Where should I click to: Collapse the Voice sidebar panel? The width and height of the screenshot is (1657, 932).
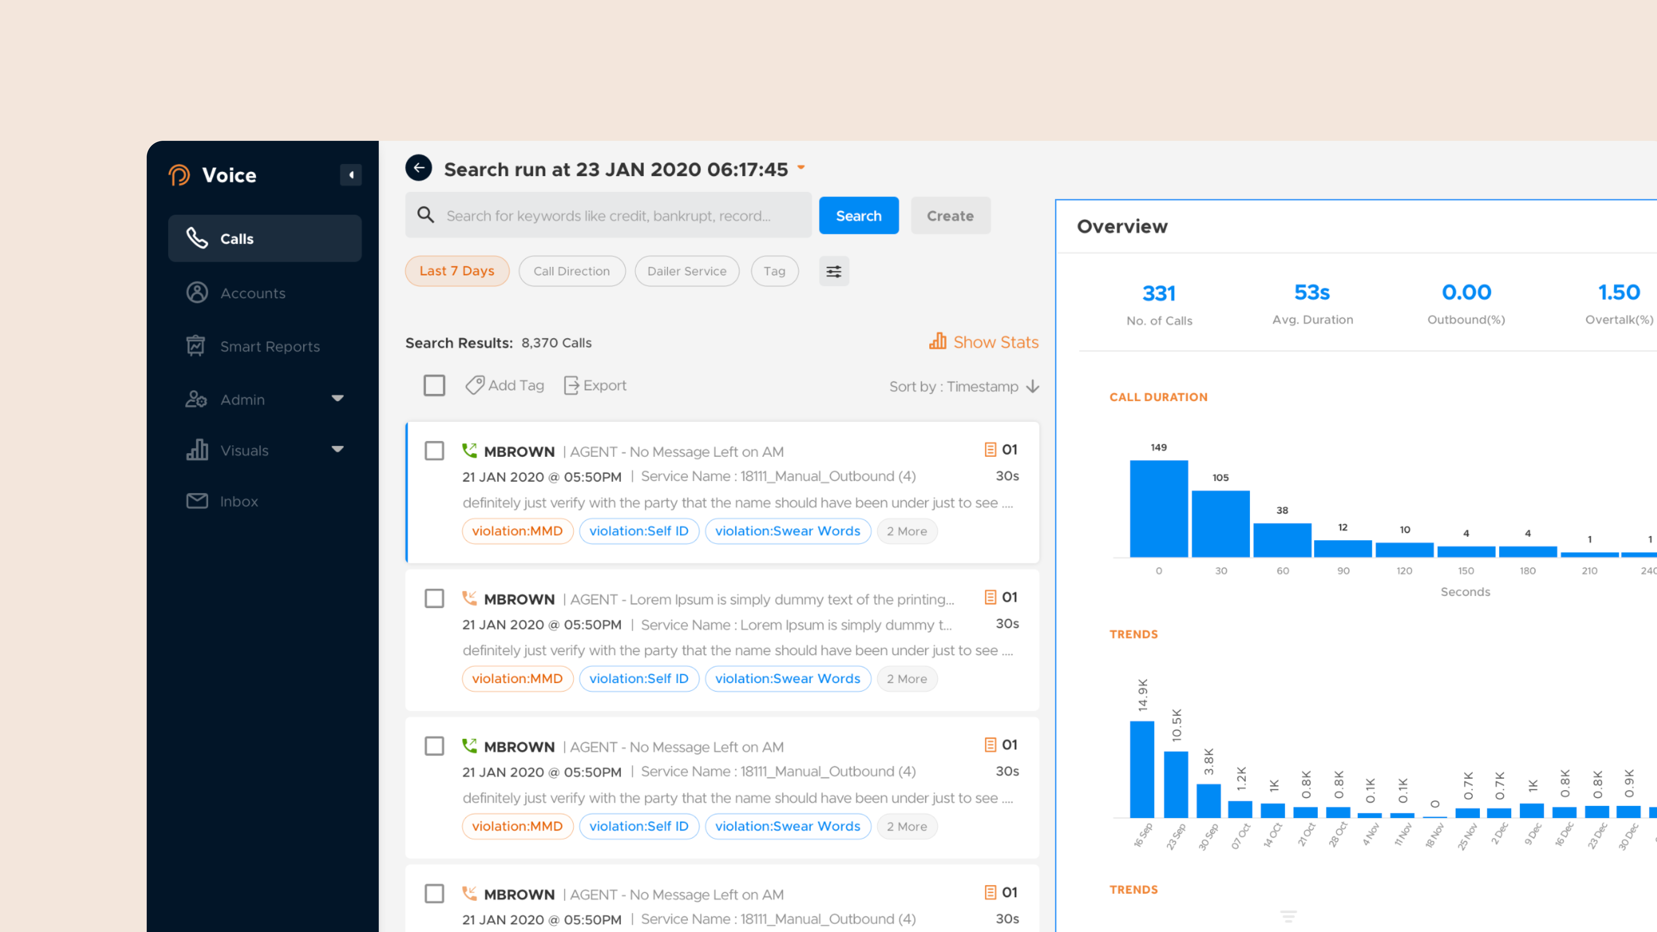point(351,175)
